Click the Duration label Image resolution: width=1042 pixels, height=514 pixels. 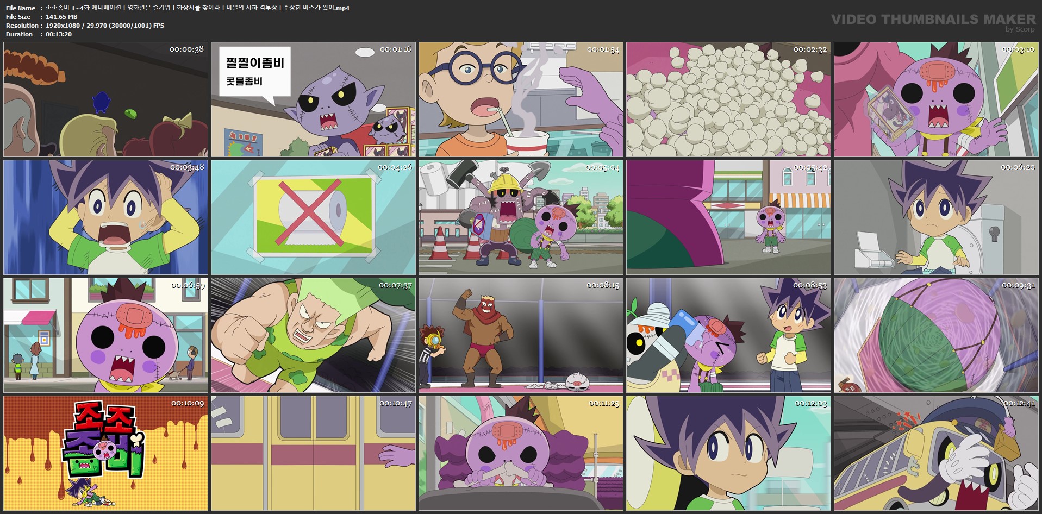click(x=20, y=34)
